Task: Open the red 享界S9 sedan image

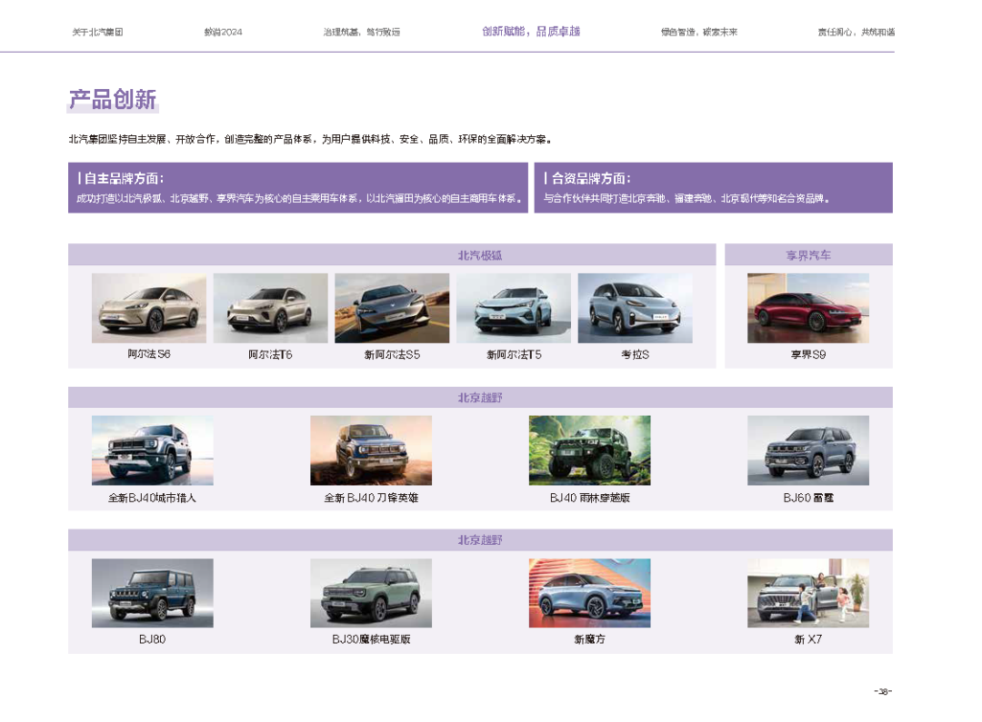Action: tap(808, 308)
